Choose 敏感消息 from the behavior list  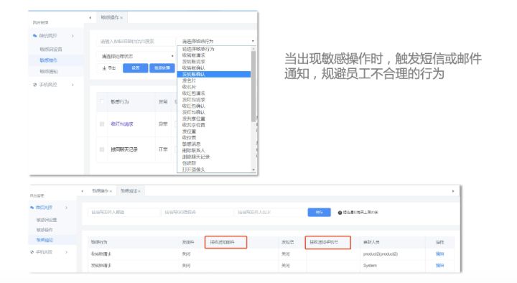pos(191,144)
